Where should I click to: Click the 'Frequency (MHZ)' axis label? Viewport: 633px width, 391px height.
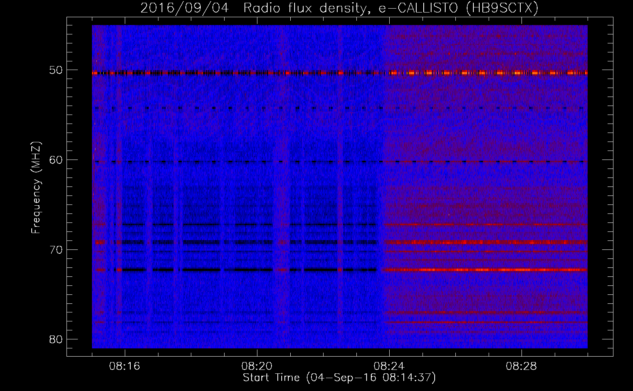tap(36, 188)
